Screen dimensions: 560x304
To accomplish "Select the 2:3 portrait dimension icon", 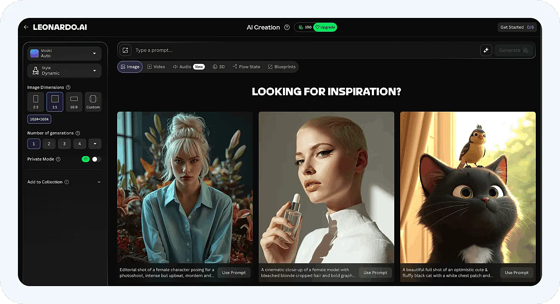I will click(x=35, y=102).
